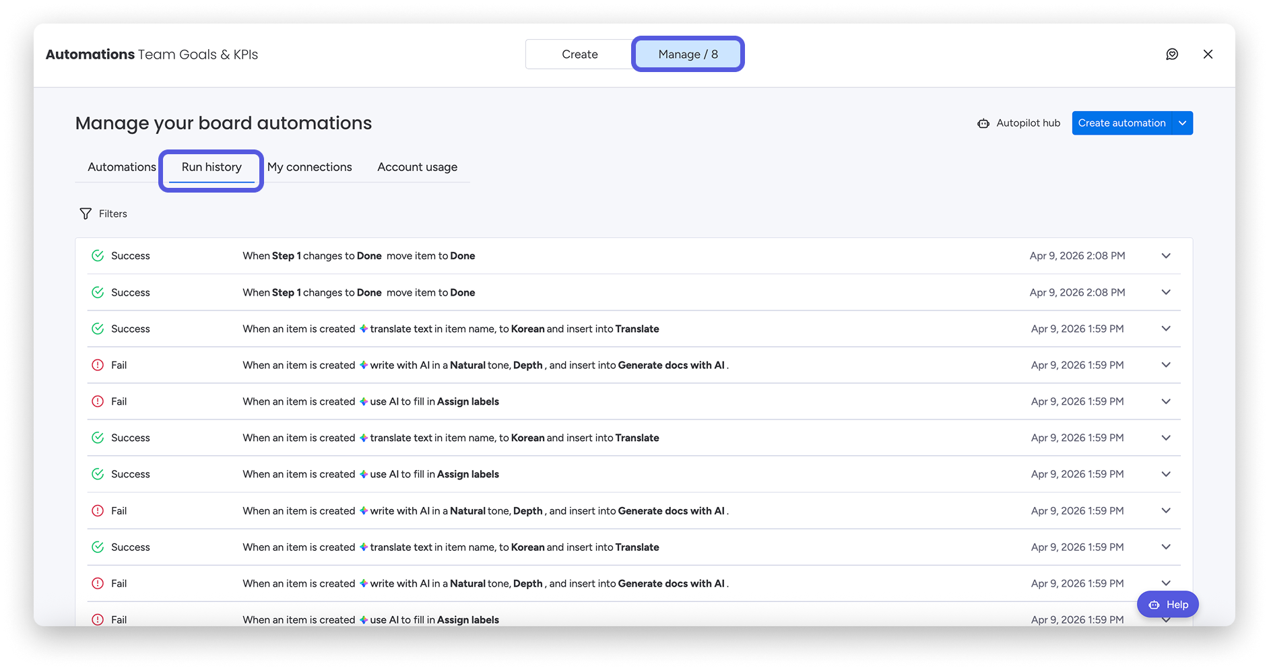Expand the first failed Assign labels run
The image size is (1269, 670).
pyautogui.click(x=1166, y=401)
